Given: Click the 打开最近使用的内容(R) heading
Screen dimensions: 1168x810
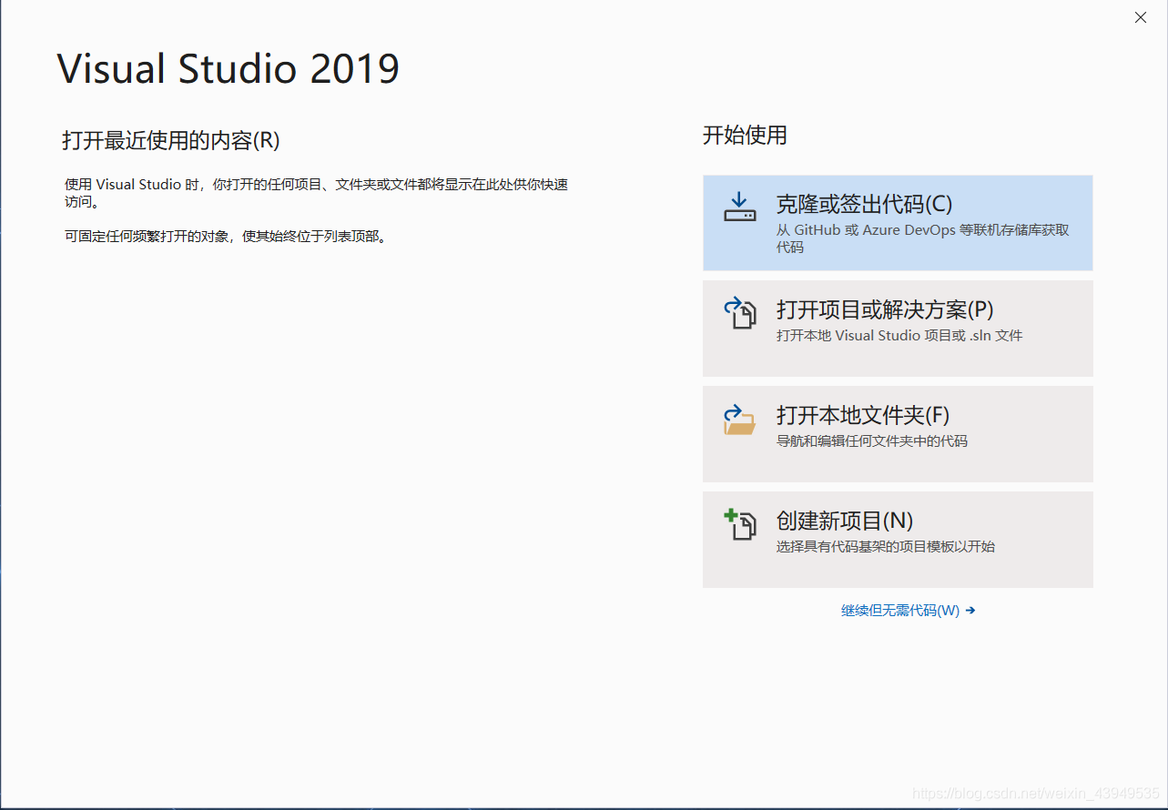Looking at the screenshot, I should click(171, 140).
